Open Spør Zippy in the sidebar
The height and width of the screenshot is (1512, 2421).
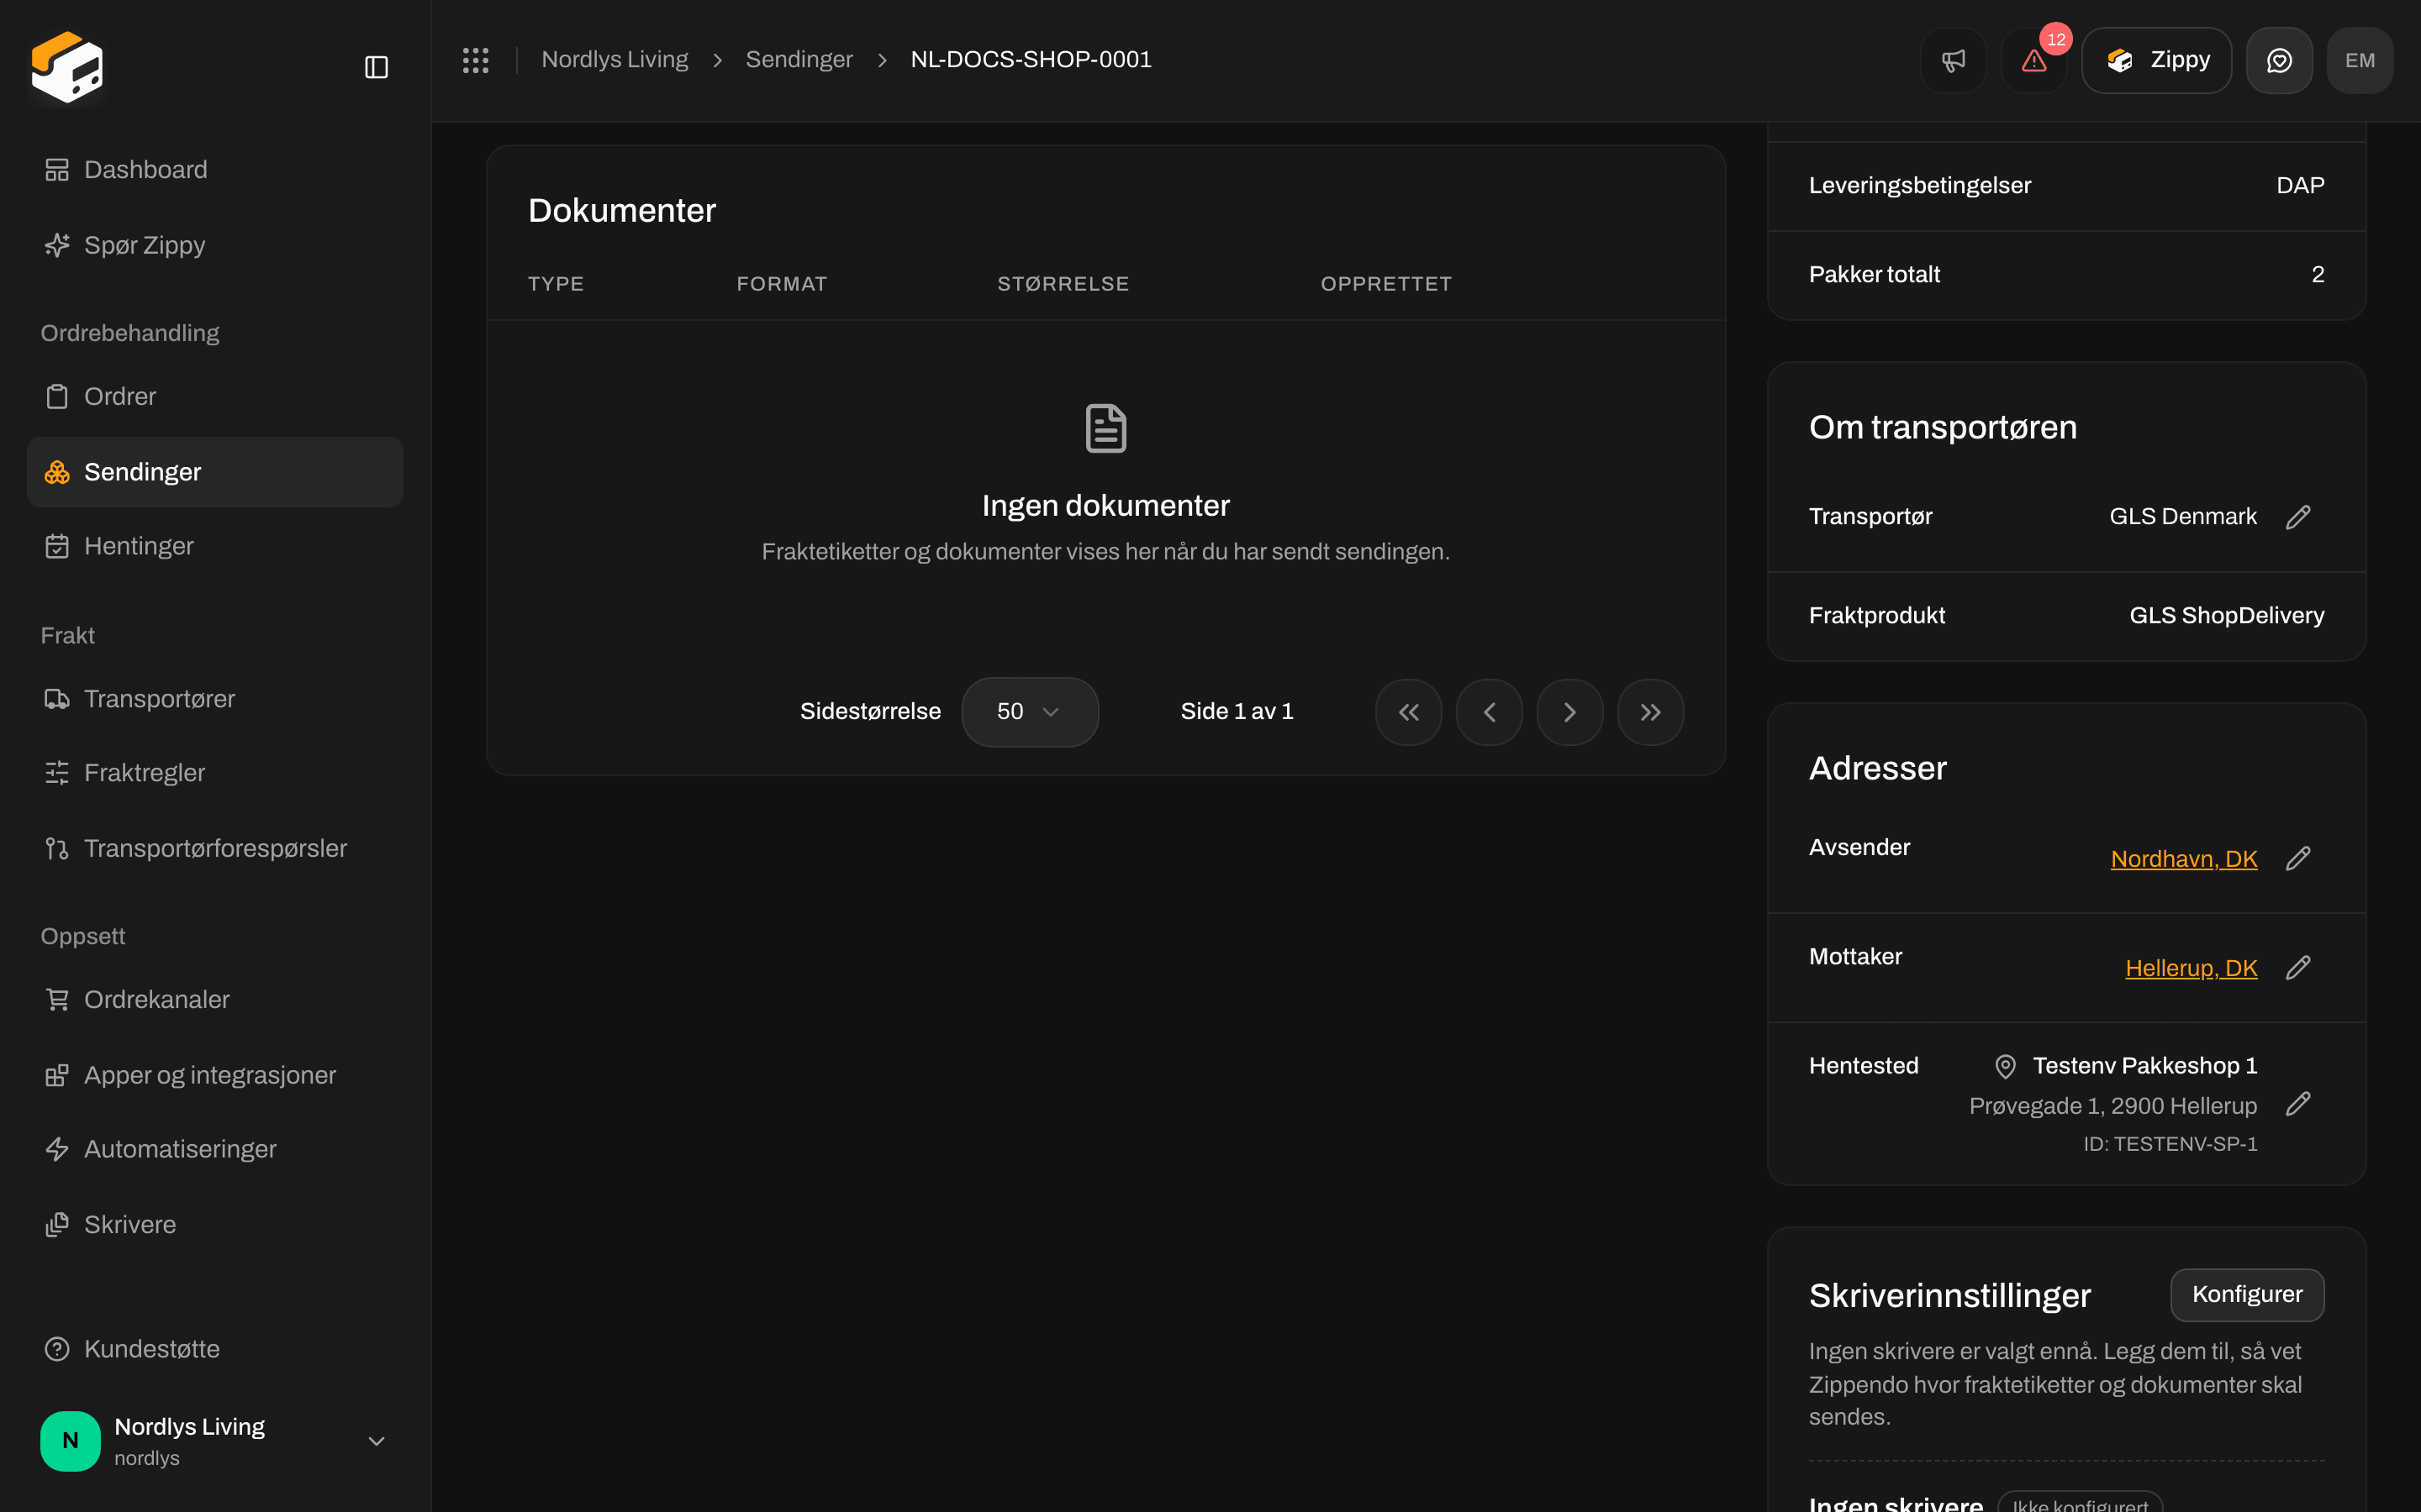(215, 245)
